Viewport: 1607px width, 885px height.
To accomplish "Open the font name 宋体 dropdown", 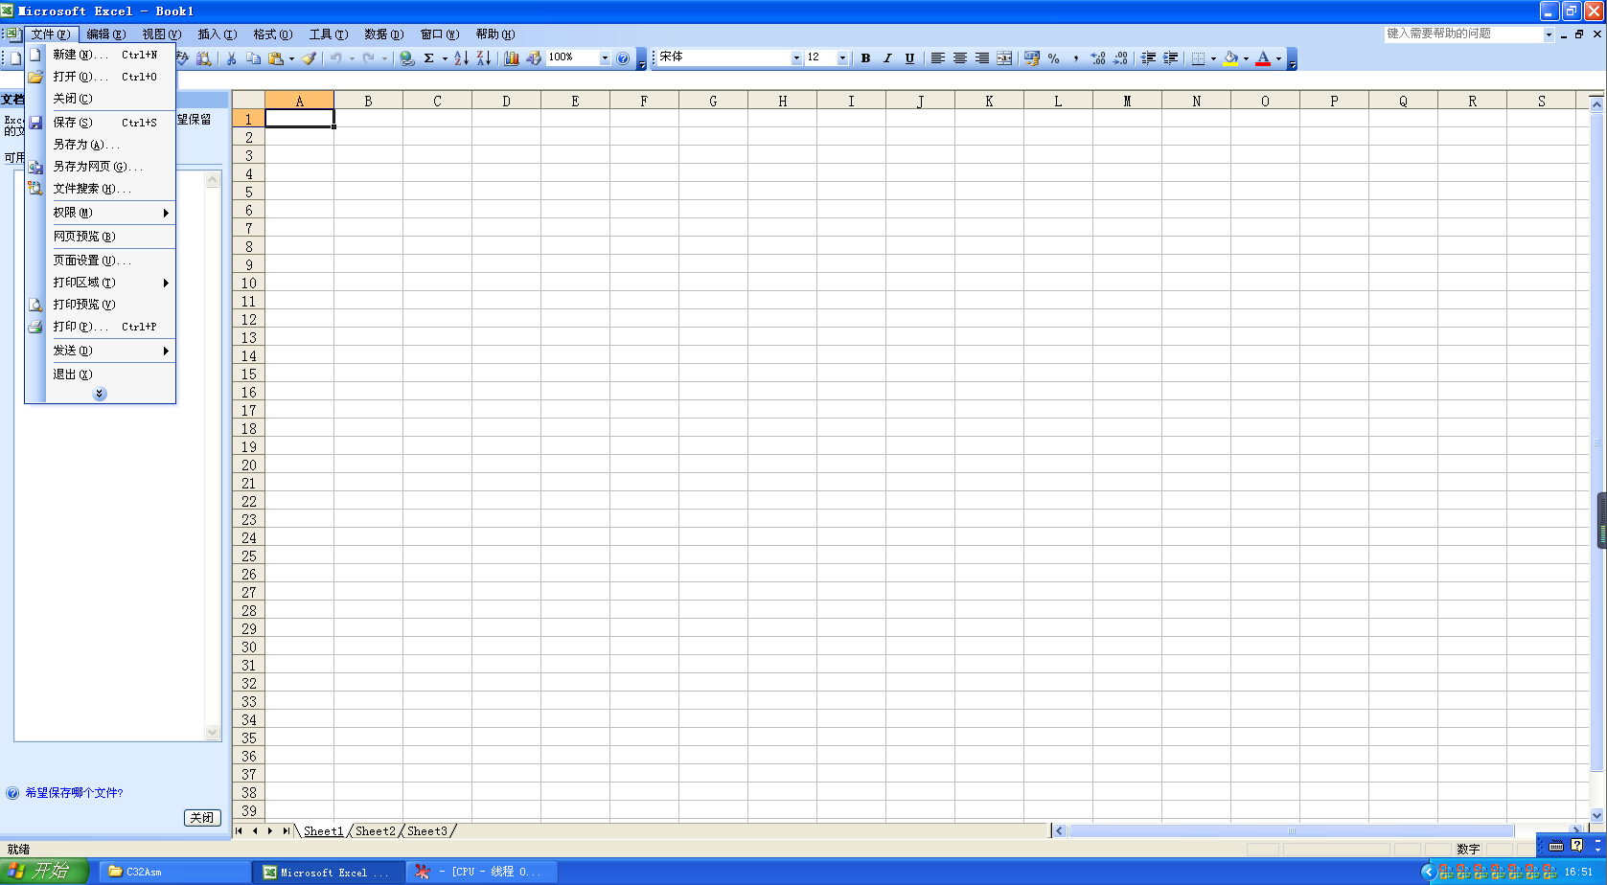I will 795,58.
